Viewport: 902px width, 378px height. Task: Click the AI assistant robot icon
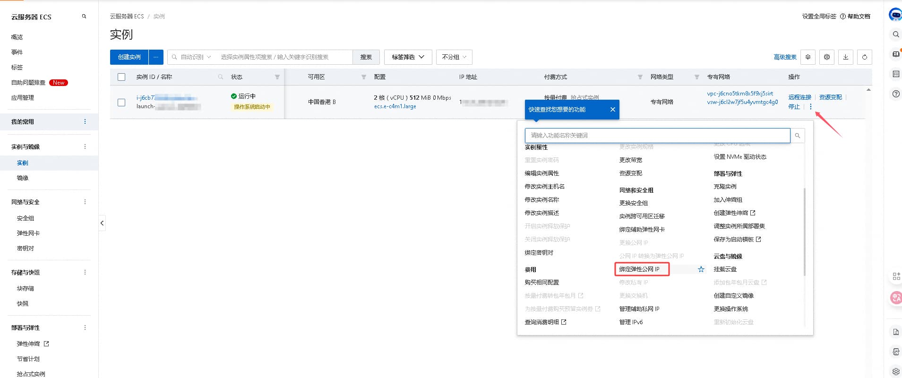pyautogui.click(x=895, y=15)
